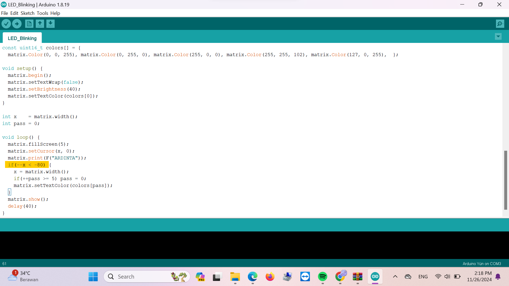
Task: Open the Edit menu
Action: tap(14, 13)
